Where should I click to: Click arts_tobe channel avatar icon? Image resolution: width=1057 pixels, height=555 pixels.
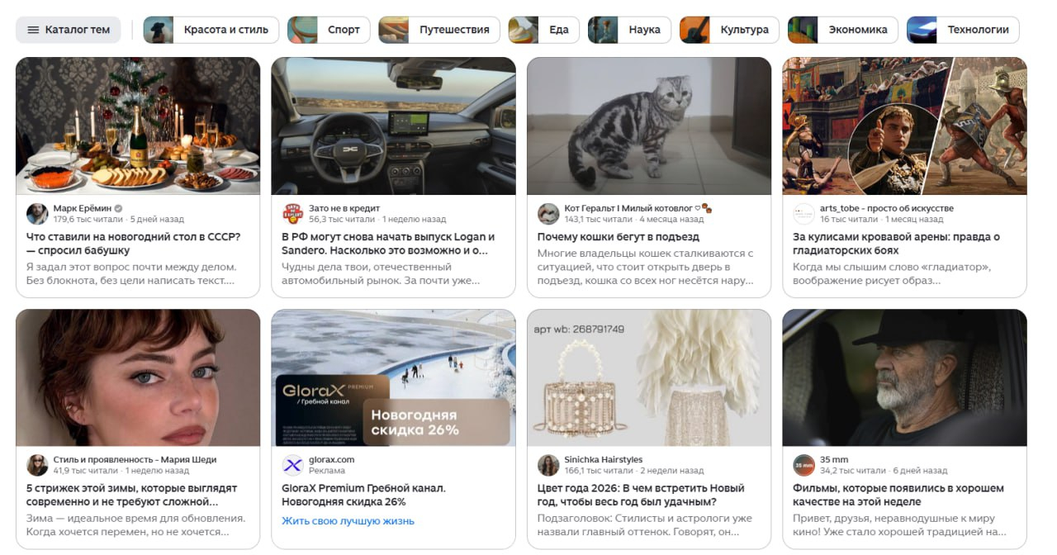click(x=803, y=214)
